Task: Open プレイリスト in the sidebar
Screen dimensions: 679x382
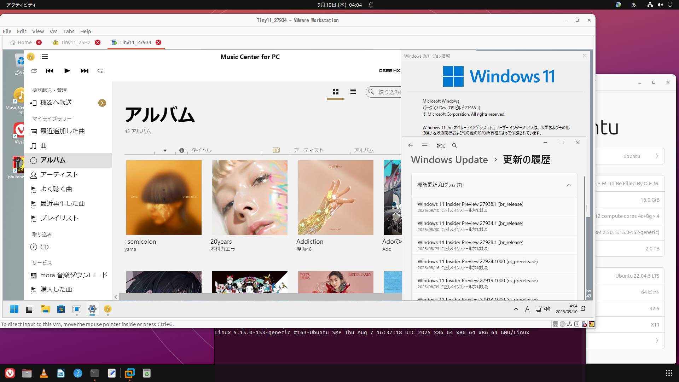Action: point(68,218)
